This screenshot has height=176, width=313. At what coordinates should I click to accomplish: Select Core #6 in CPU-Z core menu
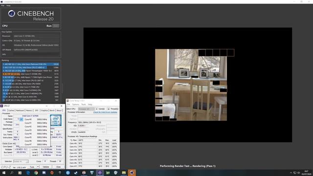(x=35, y=141)
